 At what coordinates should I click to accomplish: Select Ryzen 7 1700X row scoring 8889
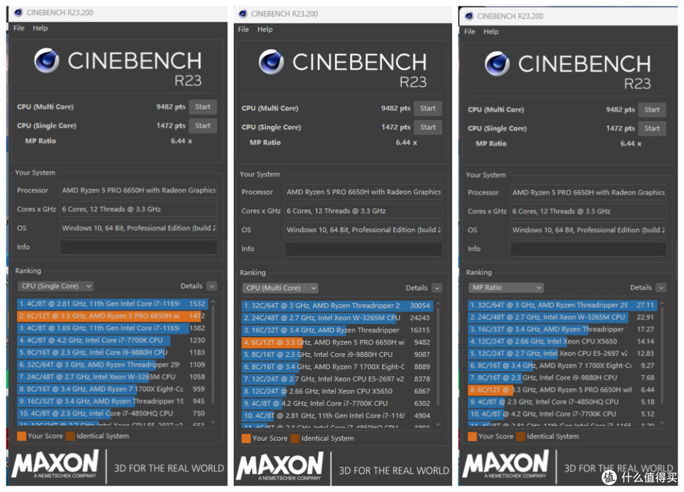tap(337, 366)
